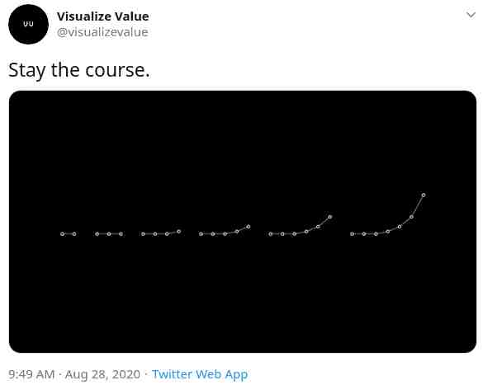Click the leftmost dot in the image

(x=63, y=234)
